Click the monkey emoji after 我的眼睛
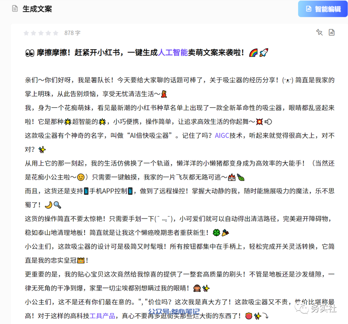The image size is (348, 324). pos(197,288)
